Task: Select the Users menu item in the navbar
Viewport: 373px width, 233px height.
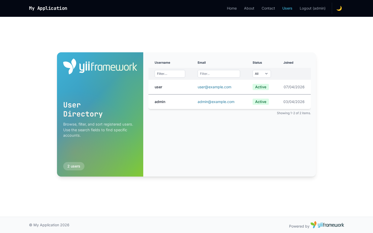Action: pyautogui.click(x=287, y=8)
